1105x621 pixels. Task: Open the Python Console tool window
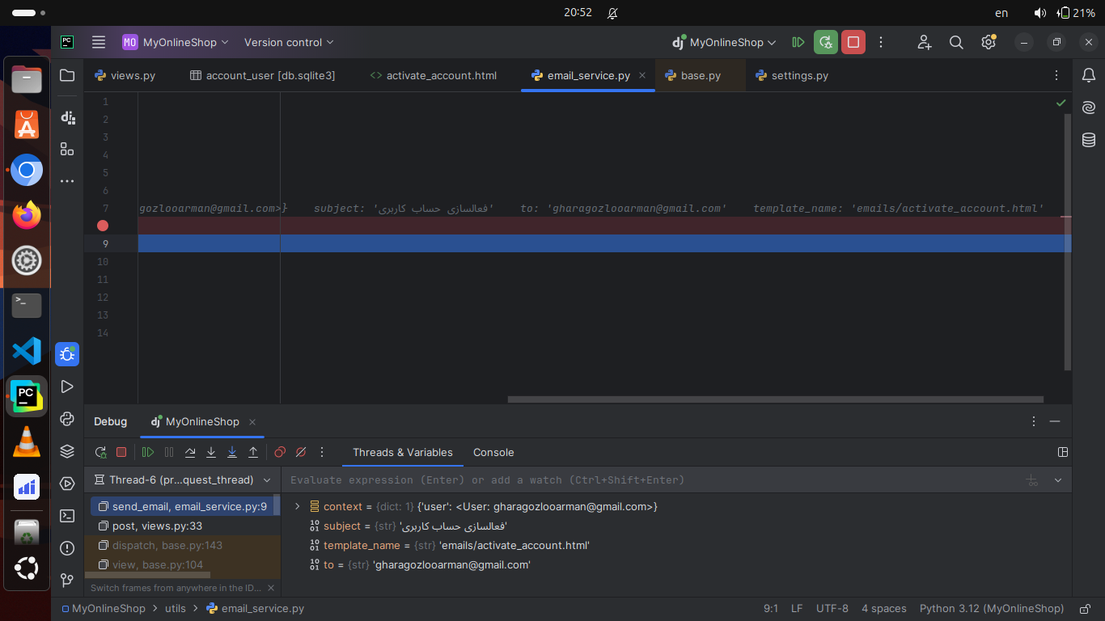click(67, 419)
